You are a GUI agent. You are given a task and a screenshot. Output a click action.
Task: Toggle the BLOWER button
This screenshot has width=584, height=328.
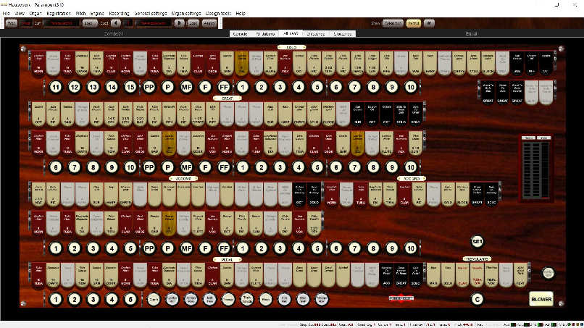pos(541,299)
